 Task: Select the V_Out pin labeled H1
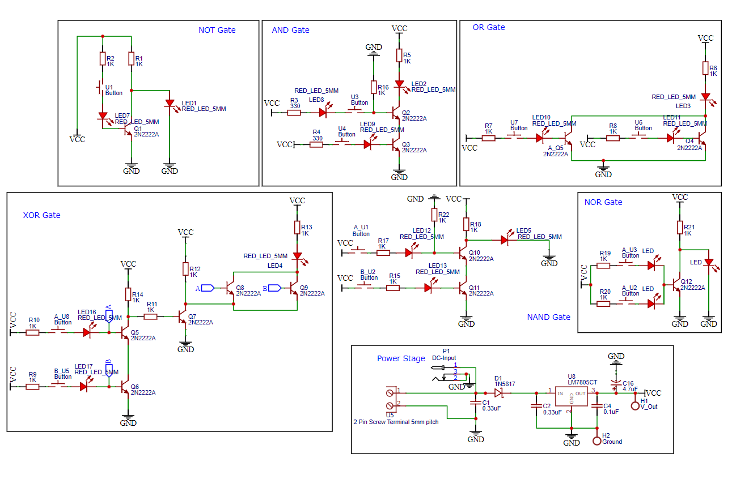636,405
